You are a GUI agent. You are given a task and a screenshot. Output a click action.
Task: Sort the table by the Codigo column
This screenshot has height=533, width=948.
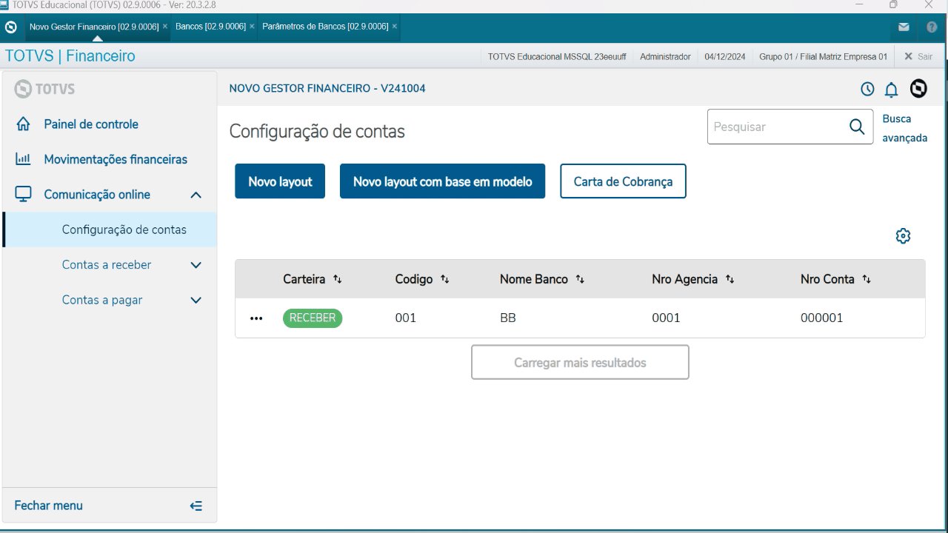445,279
